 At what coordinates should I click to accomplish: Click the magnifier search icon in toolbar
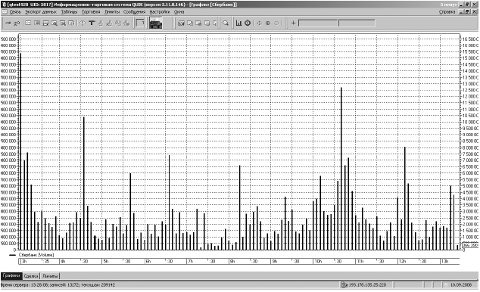pyautogui.click(x=226, y=23)
